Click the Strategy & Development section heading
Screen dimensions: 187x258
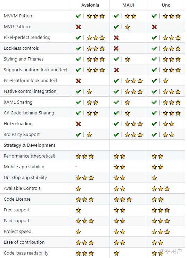coord(30,145)
